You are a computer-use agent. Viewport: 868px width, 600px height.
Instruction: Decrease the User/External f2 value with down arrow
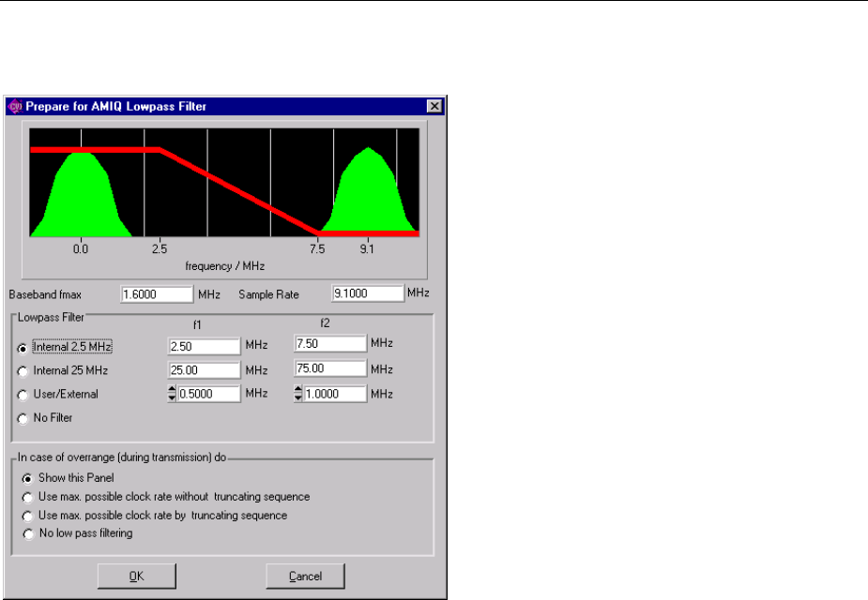297,398
